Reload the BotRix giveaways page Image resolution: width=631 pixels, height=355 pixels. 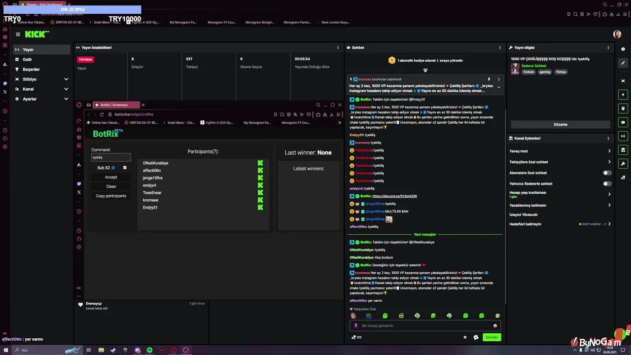click(x=102, y=114)
